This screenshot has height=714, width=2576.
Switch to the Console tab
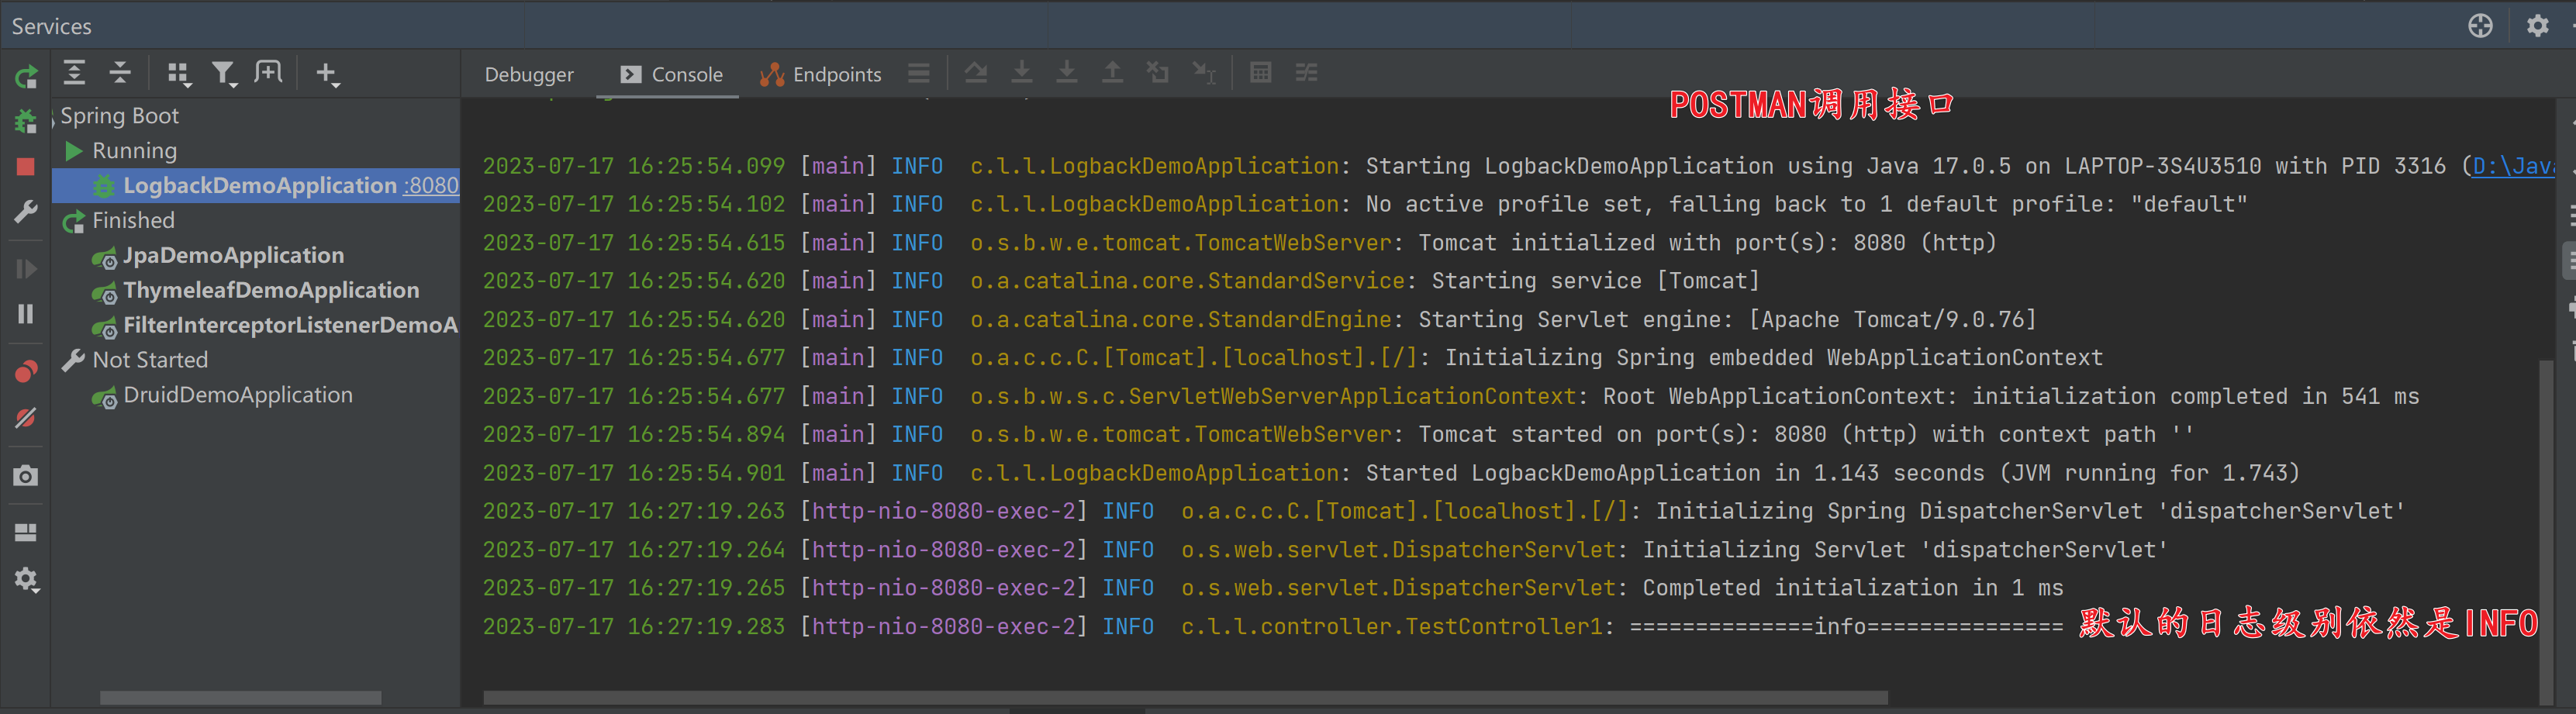tap(671, 74)
